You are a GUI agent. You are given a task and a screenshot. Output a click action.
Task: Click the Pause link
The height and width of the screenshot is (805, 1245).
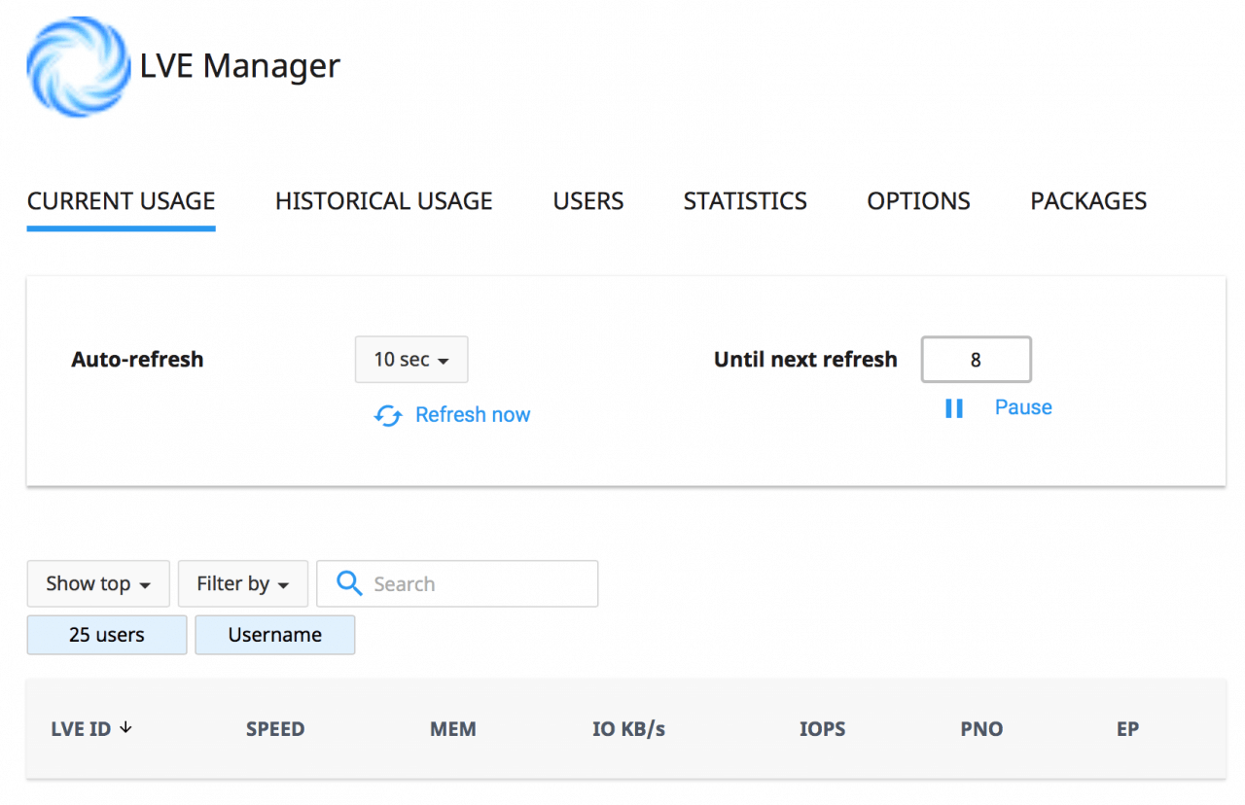click(x=1023, y=407)
